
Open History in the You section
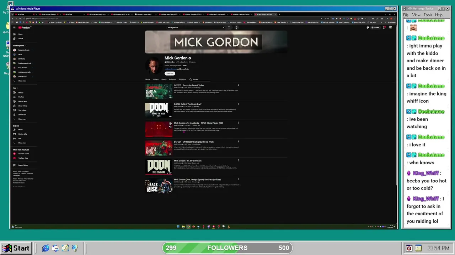[x=21, y=92]
